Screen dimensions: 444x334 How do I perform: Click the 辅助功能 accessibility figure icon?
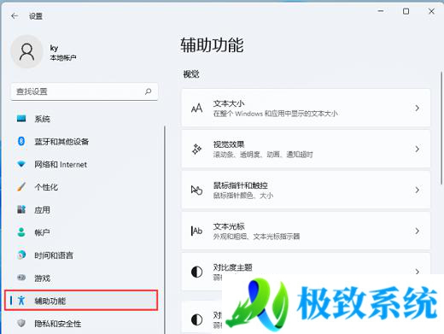tap(21, 301)
